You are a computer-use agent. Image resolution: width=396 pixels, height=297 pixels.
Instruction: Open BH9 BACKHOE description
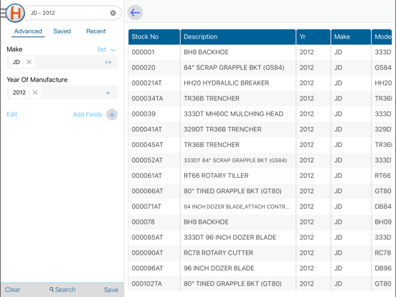click(x=206, y=222)
